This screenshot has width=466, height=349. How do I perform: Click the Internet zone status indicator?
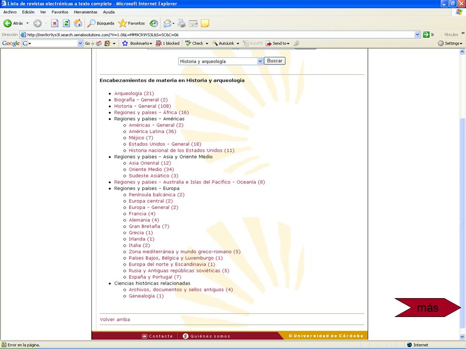point(417,345)
